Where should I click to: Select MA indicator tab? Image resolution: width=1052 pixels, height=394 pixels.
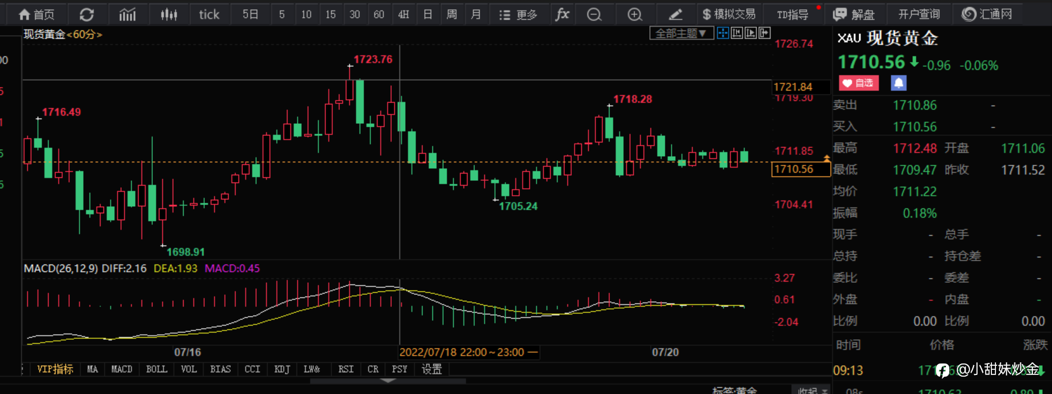pyautogui.click(x=92, y=369)
